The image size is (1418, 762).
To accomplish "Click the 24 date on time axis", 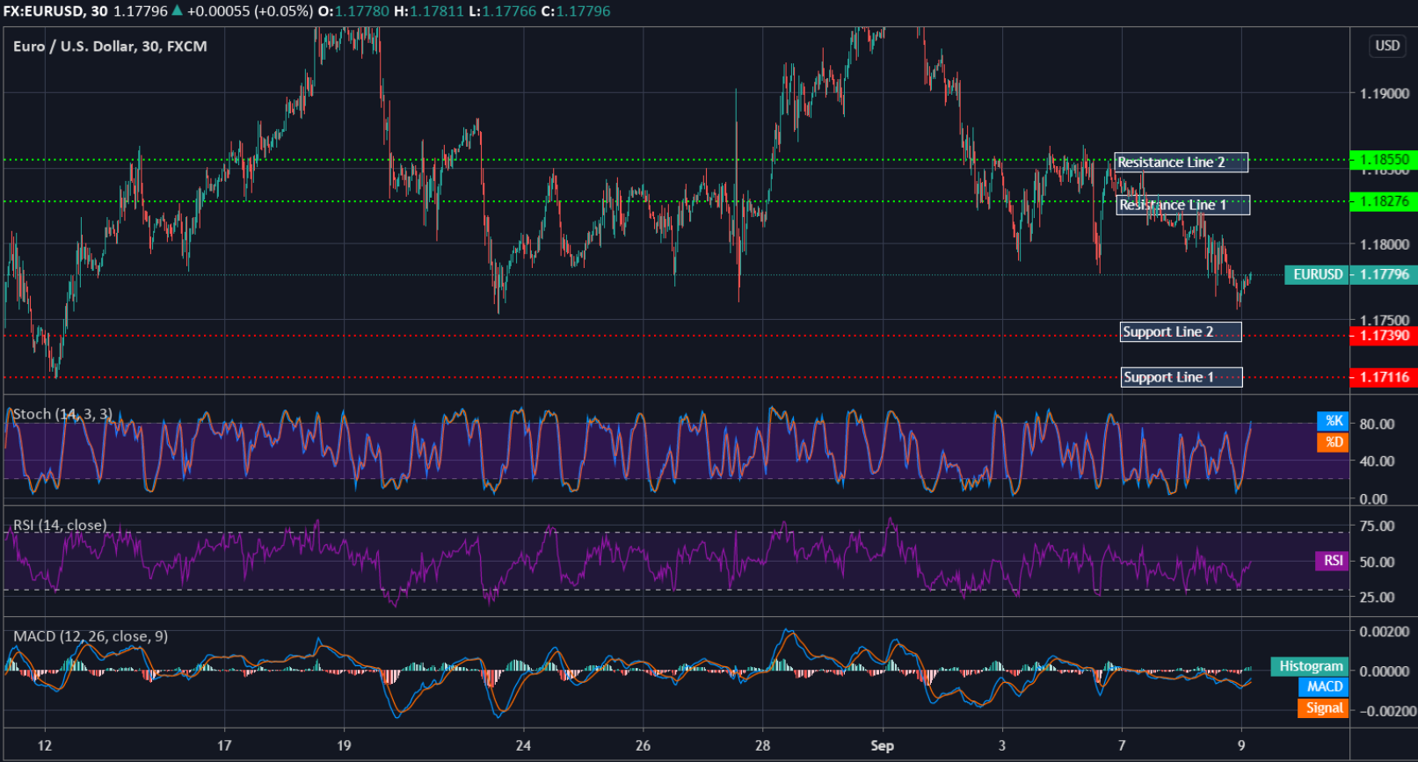I will coord(523,745).
